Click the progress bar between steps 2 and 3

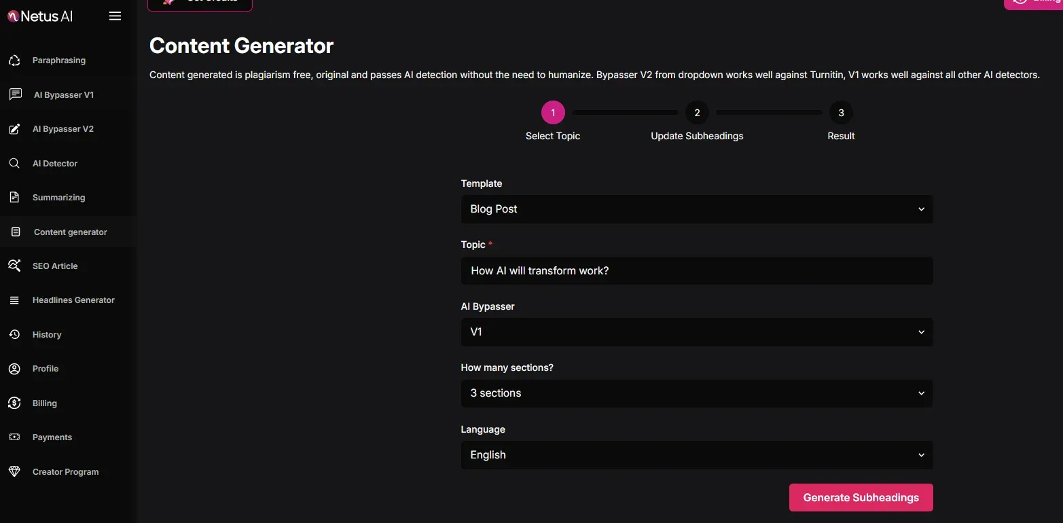click(x=768, y=112)
